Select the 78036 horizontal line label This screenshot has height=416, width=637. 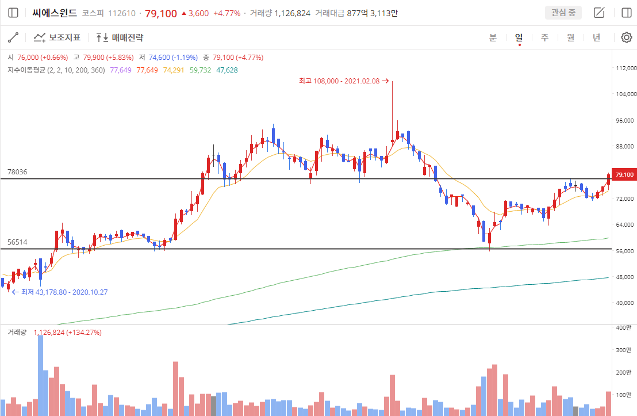pyautogui.click(x=17, y=172)
